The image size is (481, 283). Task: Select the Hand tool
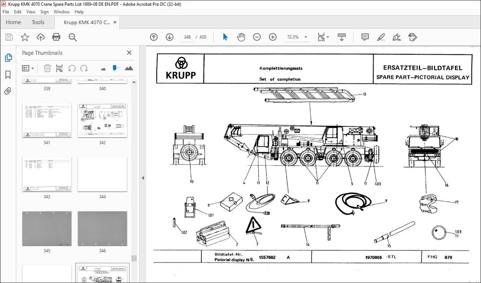pos(241,37)
